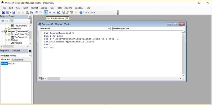Click the Insert UserForm toolbar icon

(x=8, y=12)
